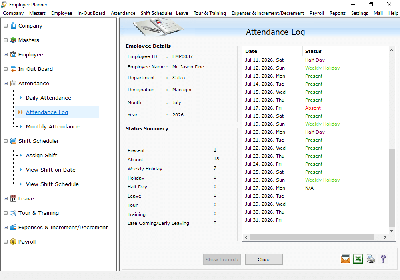
Task: Click the In-Out Board arrows icon
Action: pos(13,69)
